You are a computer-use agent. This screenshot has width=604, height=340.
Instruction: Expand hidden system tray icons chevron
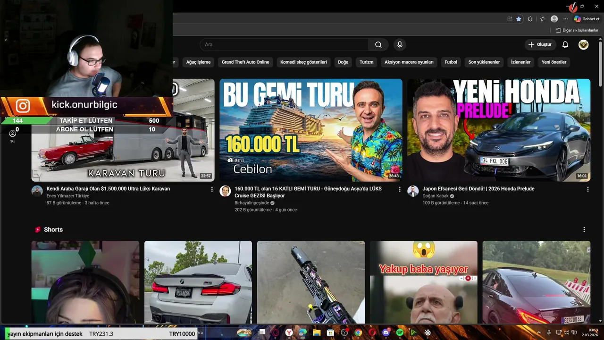539,332
